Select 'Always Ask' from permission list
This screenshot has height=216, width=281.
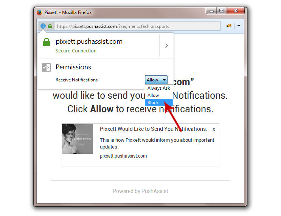pos(158,88)
